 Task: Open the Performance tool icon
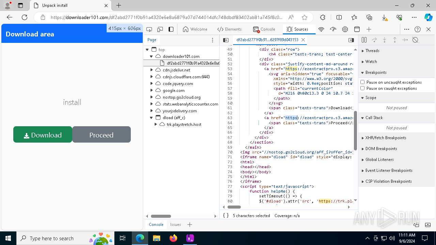pyautogui.click(x=333, y=29)
